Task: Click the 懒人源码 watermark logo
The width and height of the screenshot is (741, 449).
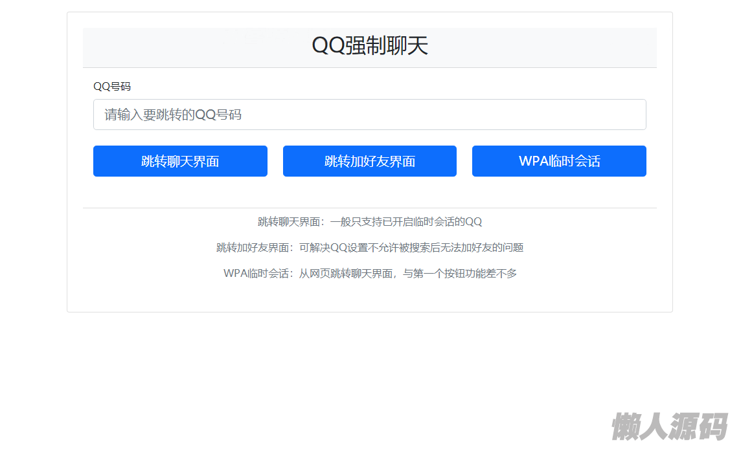Action: (x=669, y=426)
